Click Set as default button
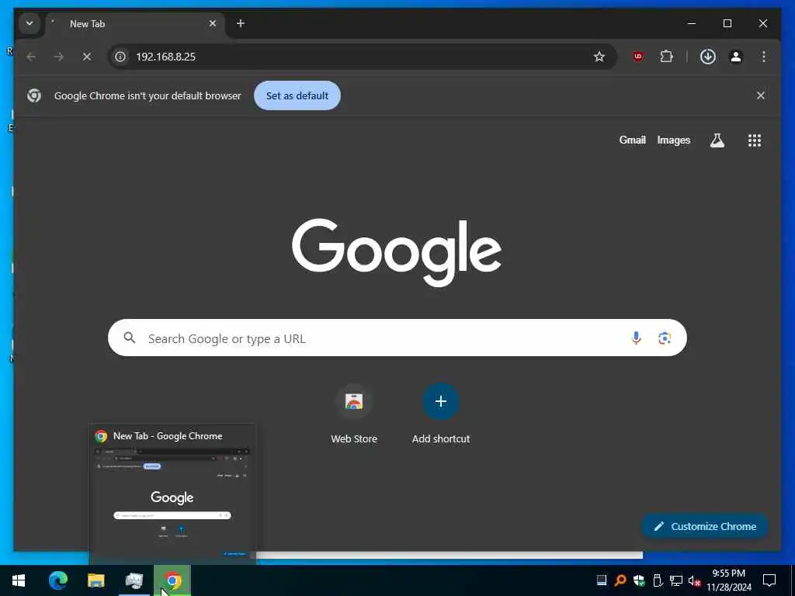This screenshot has height=596, width=795. [x=297, y=95]
